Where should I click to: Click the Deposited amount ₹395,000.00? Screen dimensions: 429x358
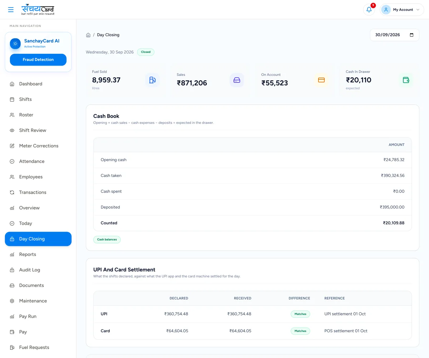tap(392, 207)
